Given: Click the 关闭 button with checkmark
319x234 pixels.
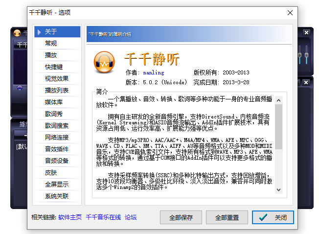Looking at the screenshot, I should point(273,217).
